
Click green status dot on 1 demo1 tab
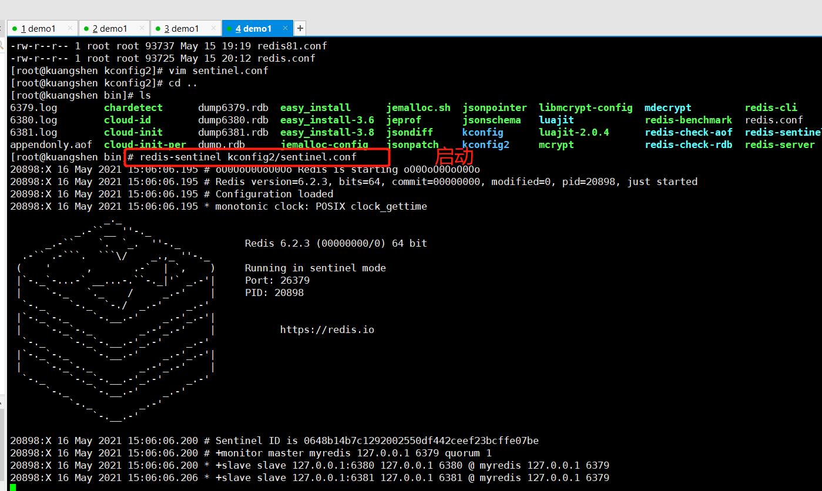pyautogui.click(x=14, y=28)
